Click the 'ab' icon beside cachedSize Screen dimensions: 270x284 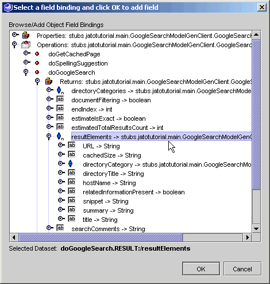click(72, 155)
